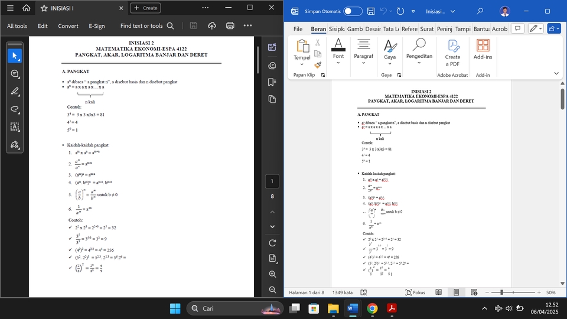The height and width of the screenshot is (319, 567).
Task: Open the Convert menu in Acrobat
Action: 68,26
